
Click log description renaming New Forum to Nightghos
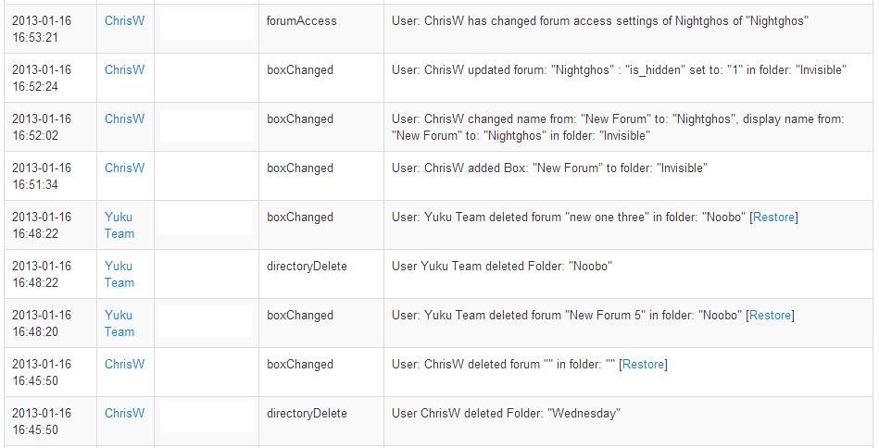point(618,127)
